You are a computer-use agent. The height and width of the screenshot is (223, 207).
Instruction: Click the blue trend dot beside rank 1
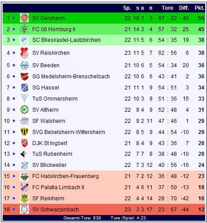tap(14, 18)
